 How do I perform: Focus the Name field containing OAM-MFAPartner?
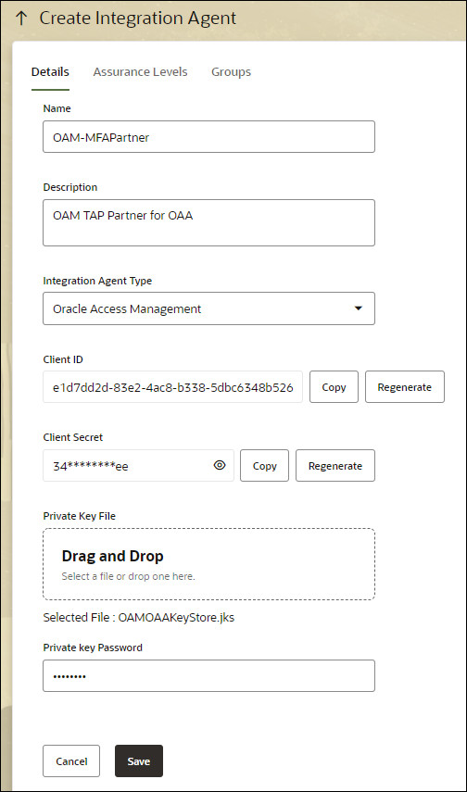[208, 136]
